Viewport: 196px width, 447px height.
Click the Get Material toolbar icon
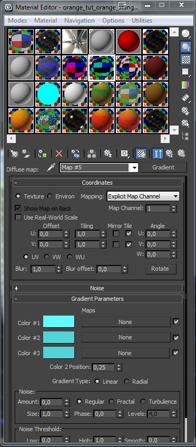pos(14,154)
